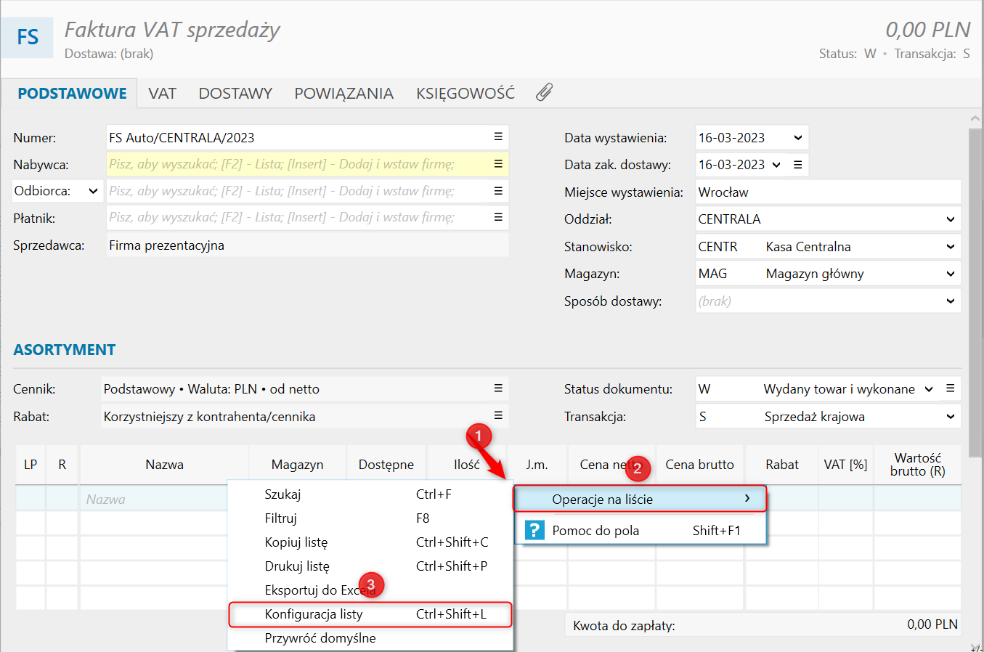
Task: Open the KSIĘGOWOŚĆ tab
Action: click(465, 94)
